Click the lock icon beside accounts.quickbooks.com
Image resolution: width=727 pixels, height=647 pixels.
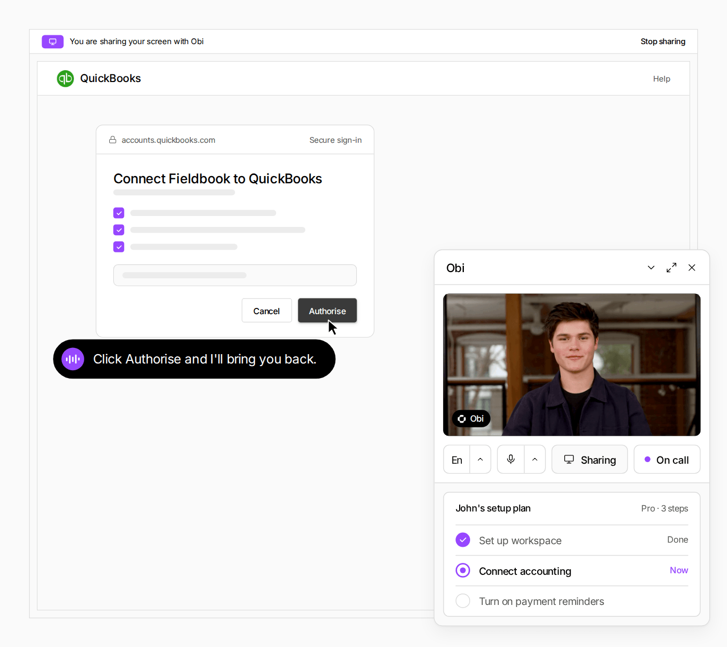[112, 140]
